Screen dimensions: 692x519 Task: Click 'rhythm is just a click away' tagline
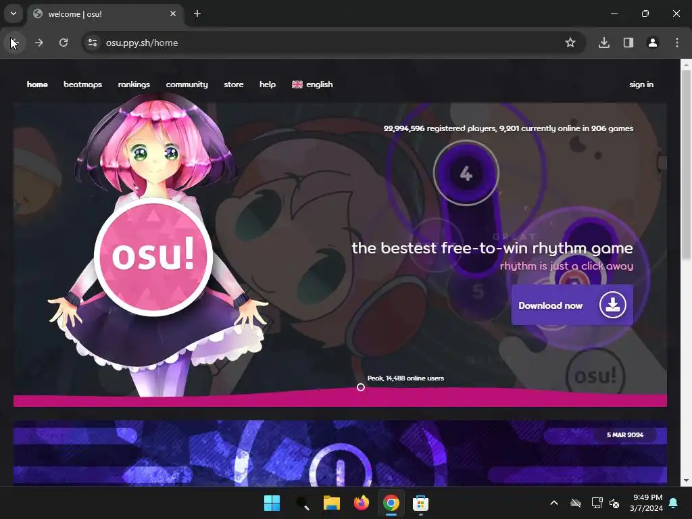(x=567, y=266)
